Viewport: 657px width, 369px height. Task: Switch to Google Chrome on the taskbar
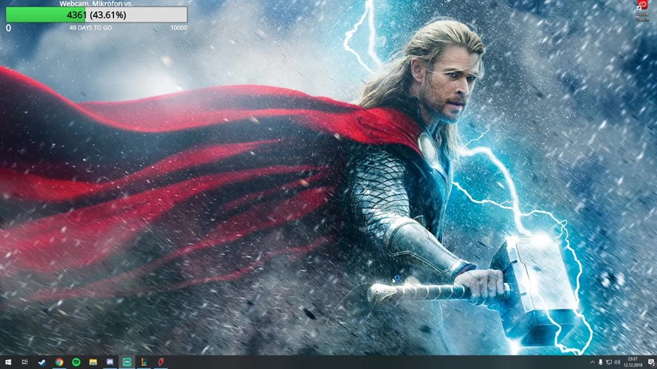59,362
